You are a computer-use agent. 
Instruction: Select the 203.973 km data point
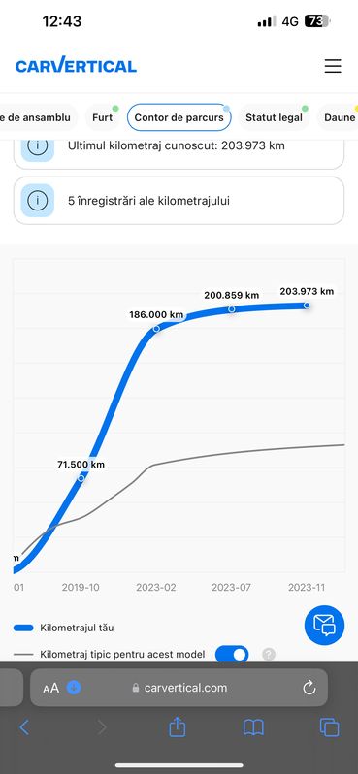(x=307, y=306)
